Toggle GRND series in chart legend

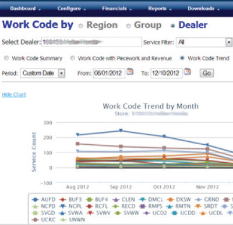pos(207,199)
